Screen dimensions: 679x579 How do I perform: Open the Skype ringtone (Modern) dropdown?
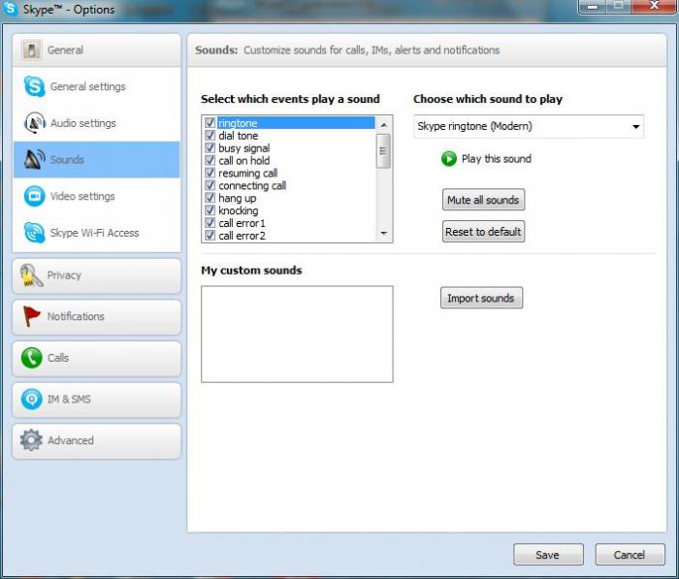(x=529, y=126)
